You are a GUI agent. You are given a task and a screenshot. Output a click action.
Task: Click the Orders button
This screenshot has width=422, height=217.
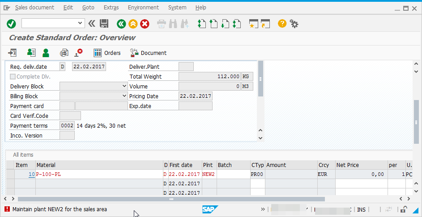pos(107,53)
